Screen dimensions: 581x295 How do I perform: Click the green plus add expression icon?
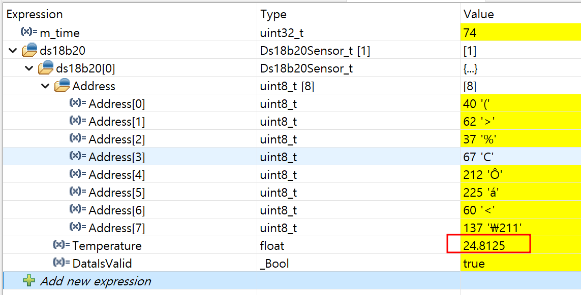pos(29,281)
